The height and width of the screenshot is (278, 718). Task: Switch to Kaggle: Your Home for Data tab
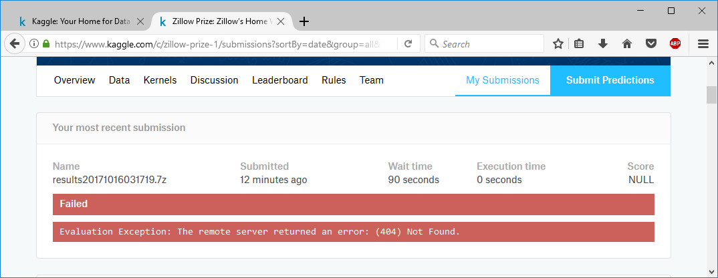82,21
